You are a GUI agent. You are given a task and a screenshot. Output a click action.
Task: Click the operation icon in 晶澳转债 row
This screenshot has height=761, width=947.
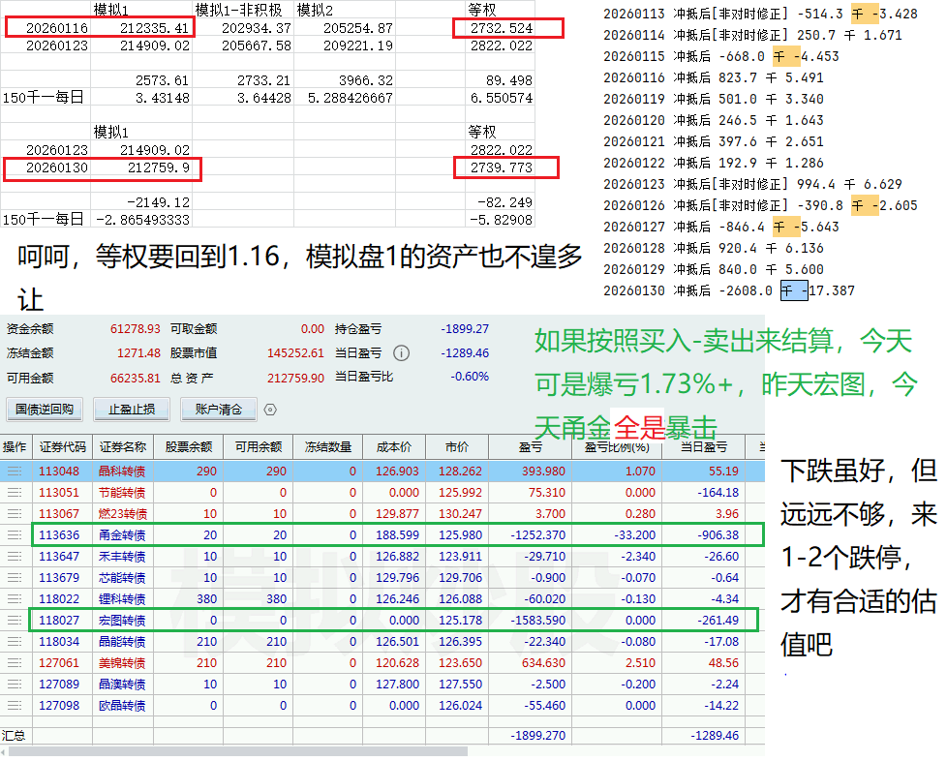click(x=15, y=685)
